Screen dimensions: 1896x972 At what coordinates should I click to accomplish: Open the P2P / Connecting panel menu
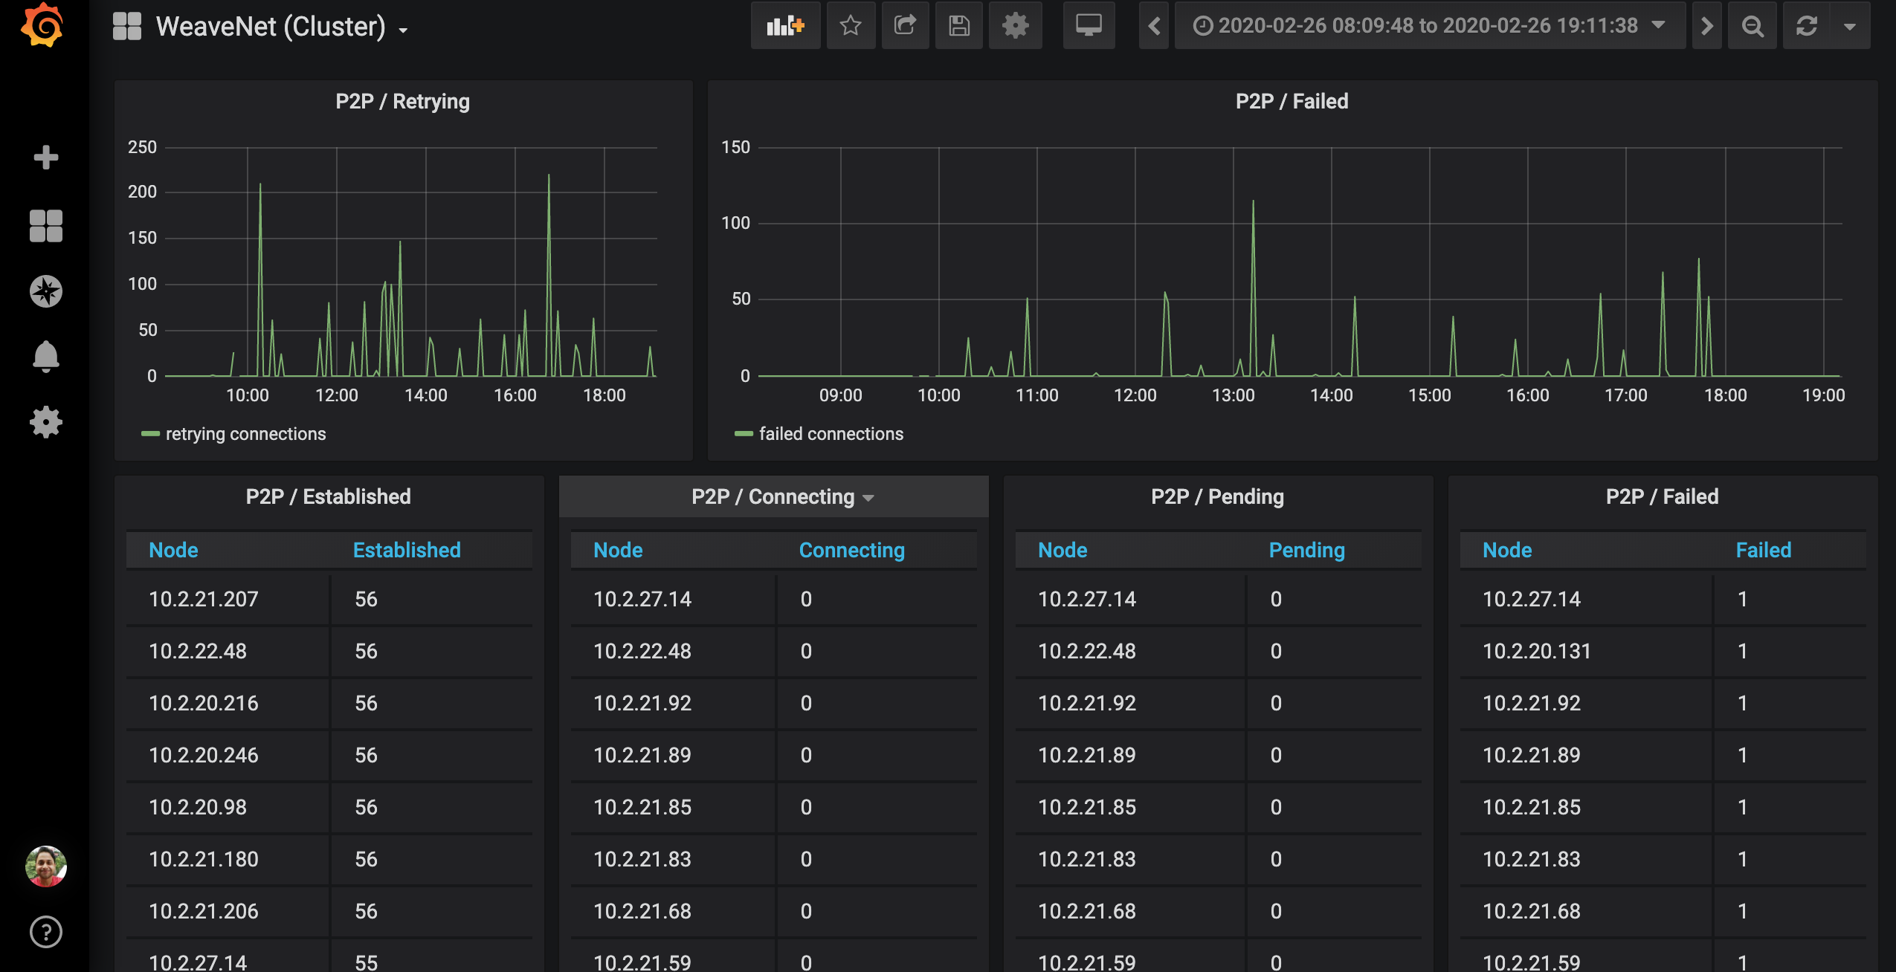point(773,496)
